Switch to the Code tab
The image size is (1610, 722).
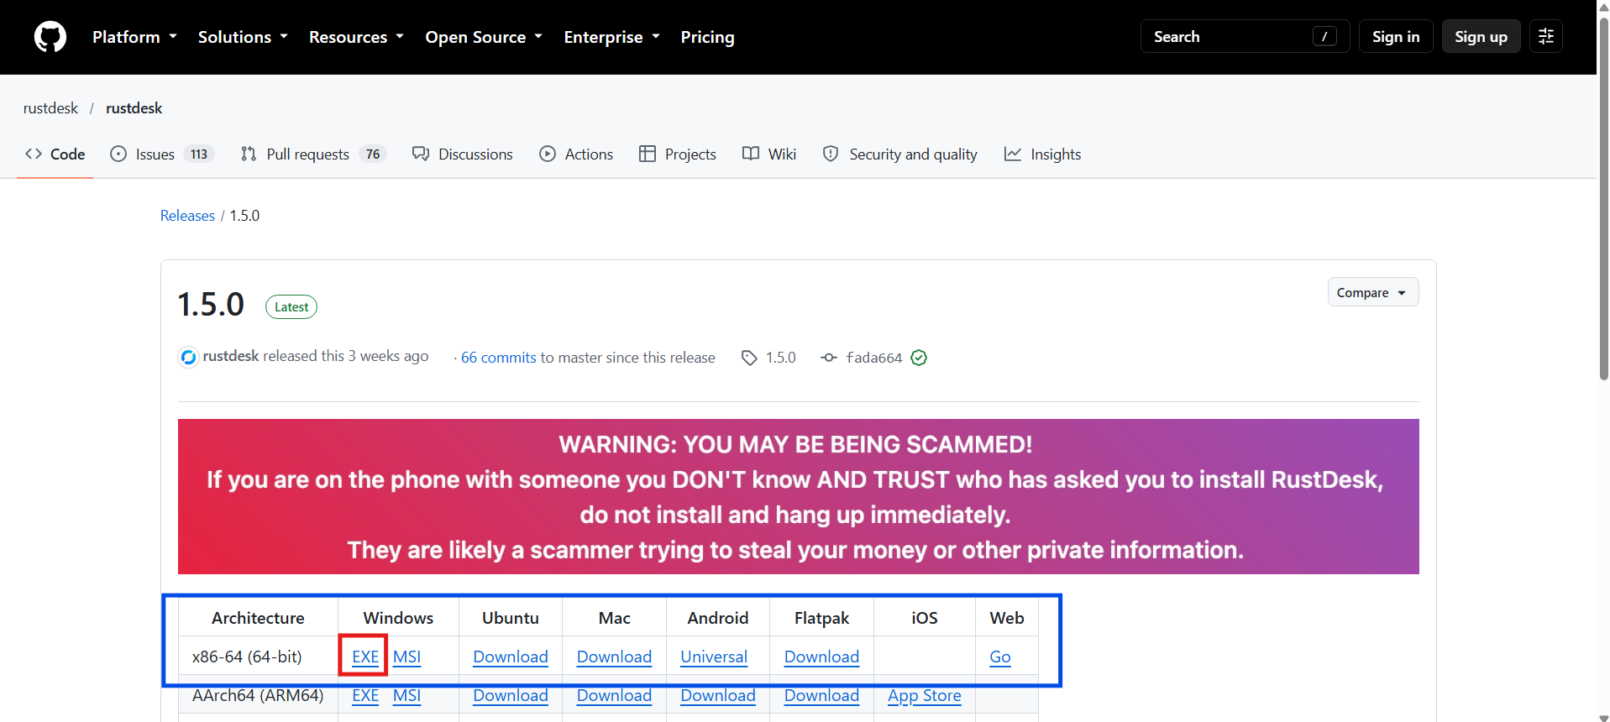pos(55,154)
